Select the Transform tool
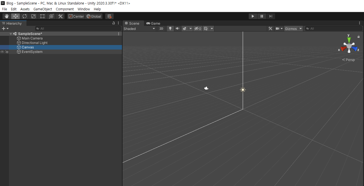The width and height of the screenshot is (364, 186). pyautogui.click(x=51, y=16)
